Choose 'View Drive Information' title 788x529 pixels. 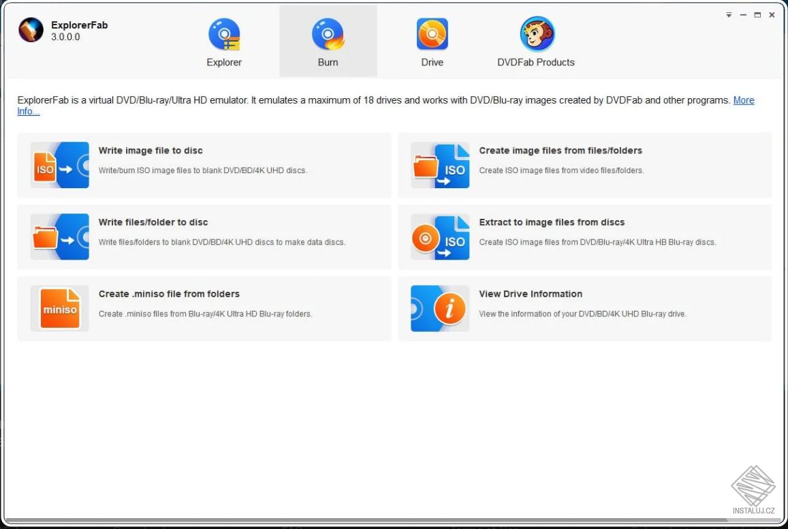[531, 294]
